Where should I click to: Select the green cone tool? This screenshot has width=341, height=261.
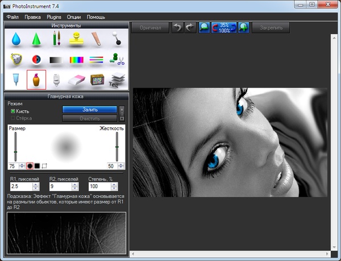(x=36, y=39)
